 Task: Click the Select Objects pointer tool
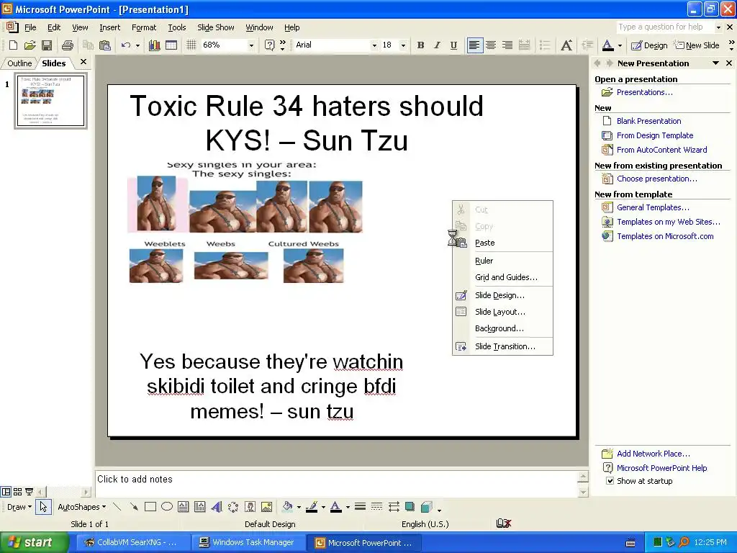[43, 506]
